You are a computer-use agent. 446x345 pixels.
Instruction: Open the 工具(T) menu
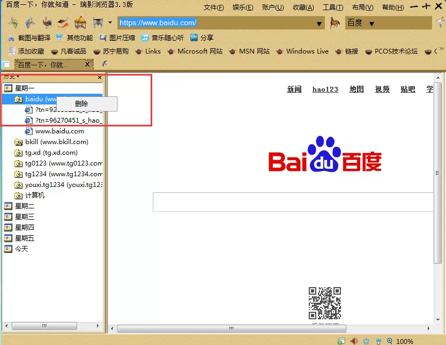[333, 7]
